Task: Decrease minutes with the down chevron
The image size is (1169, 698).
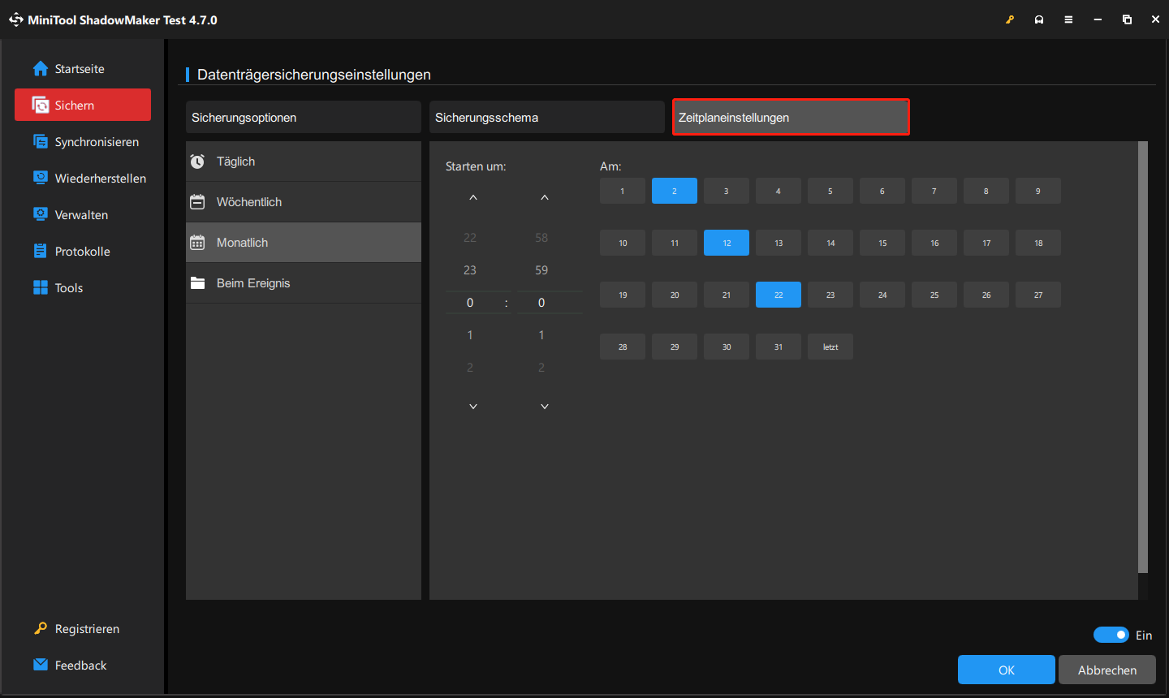Action: point(545,407)
